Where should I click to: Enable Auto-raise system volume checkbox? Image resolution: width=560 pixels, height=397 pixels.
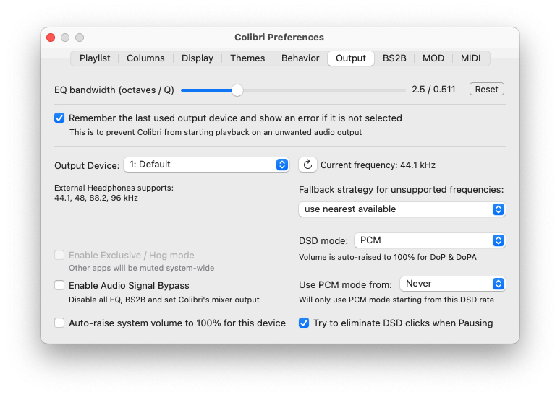click(x=59, y=323)
